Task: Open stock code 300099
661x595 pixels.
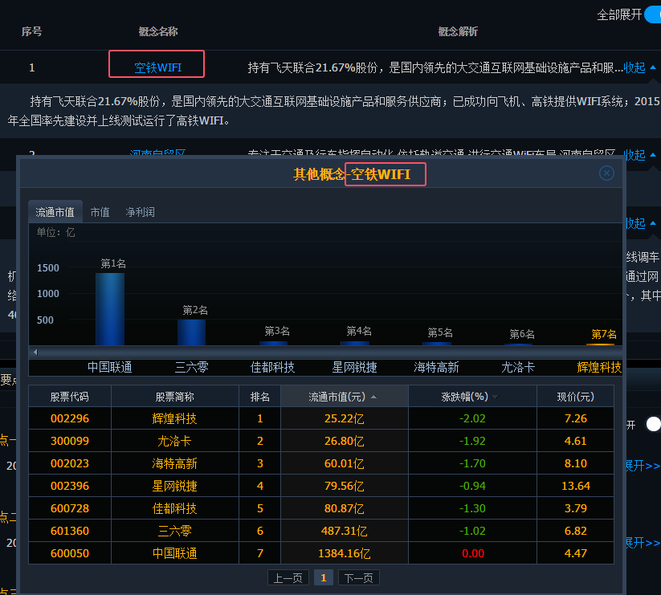Action: (70, 441)
